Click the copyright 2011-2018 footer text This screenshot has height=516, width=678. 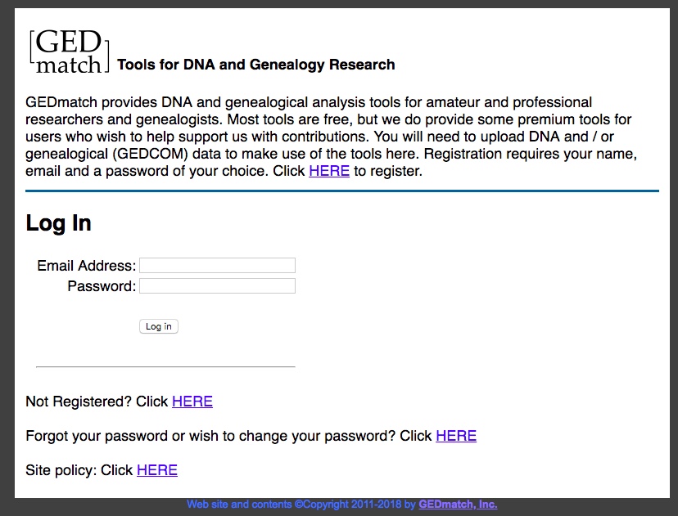[301, 504]
